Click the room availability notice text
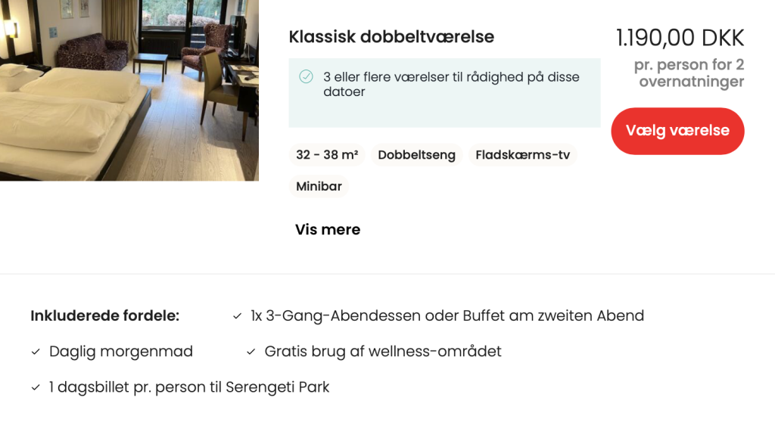Viewport: 775px width, 422px height. 451,85
